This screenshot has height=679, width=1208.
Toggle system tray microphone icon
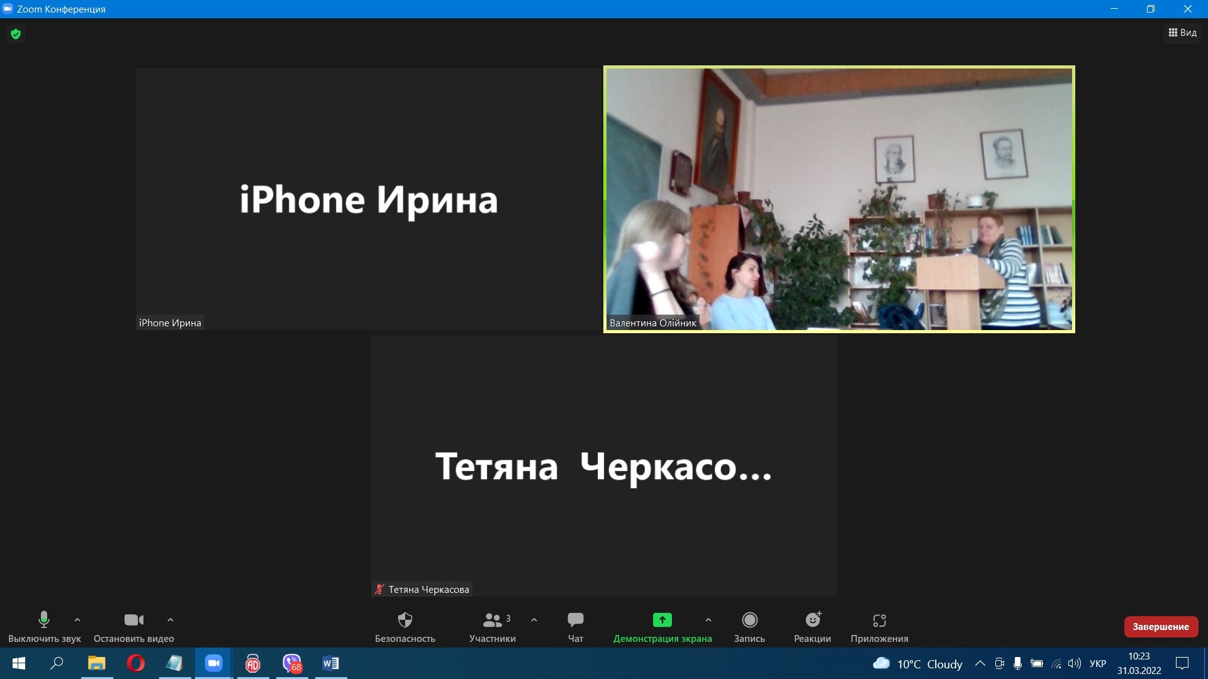1017,663
